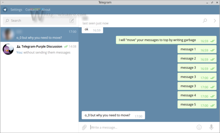Close the Telegram window
The height and width of the screenshot is (133, 220).
(x=217, y=3)
